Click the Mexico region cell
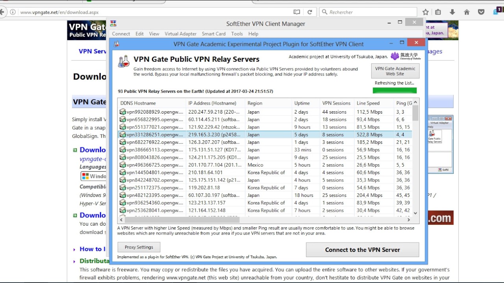This screenshot has height=283, width=504. [255, 165]
